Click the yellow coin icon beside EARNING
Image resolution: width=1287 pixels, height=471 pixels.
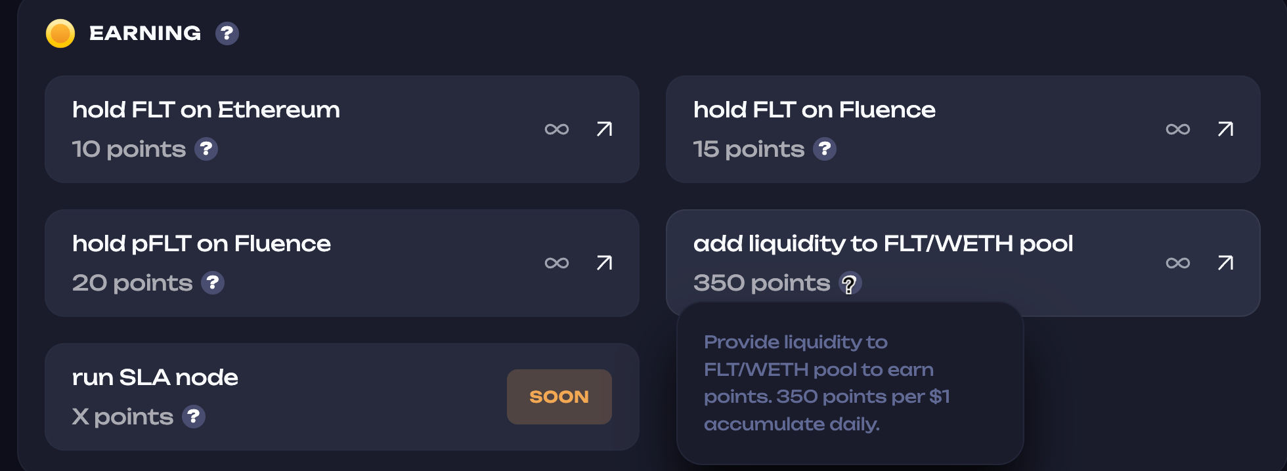coord(60,33)
